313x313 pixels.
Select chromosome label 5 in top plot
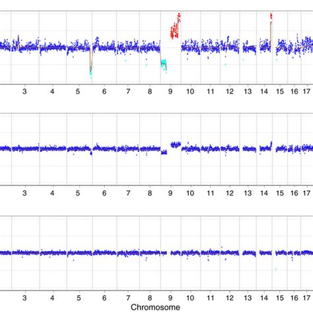(x=78, y=91)
